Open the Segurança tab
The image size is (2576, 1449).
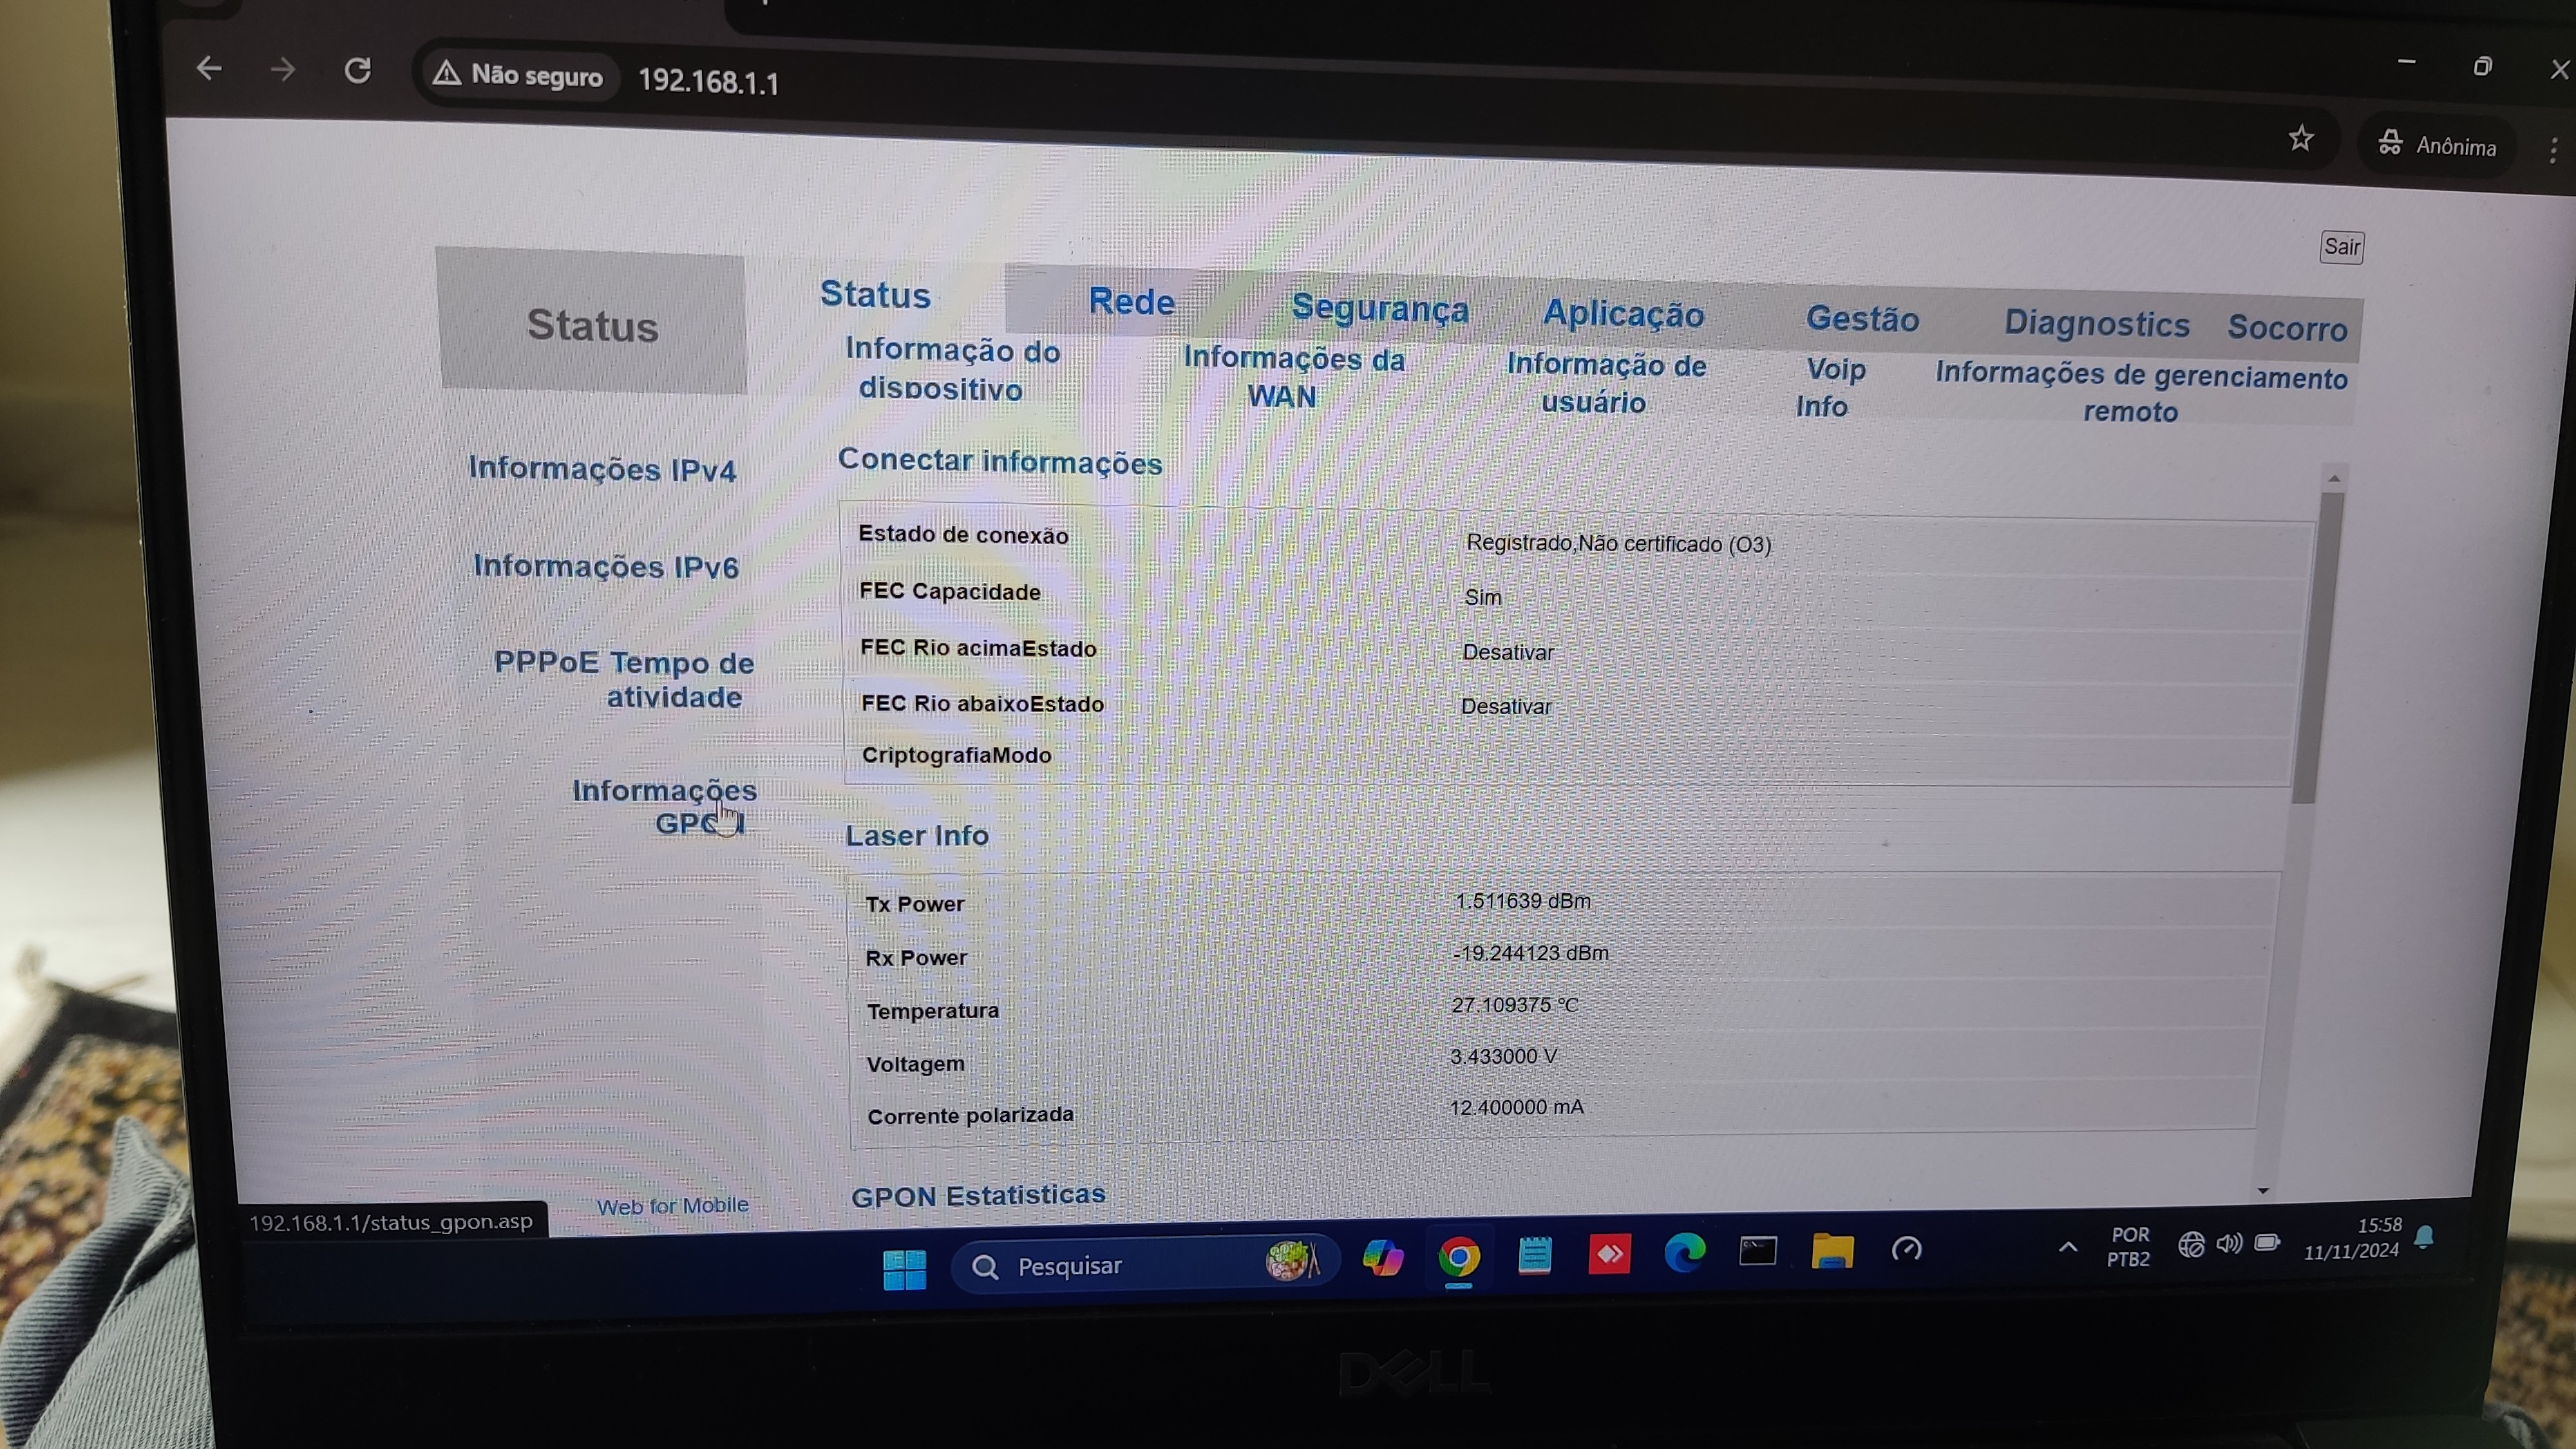pos(1379,308)
